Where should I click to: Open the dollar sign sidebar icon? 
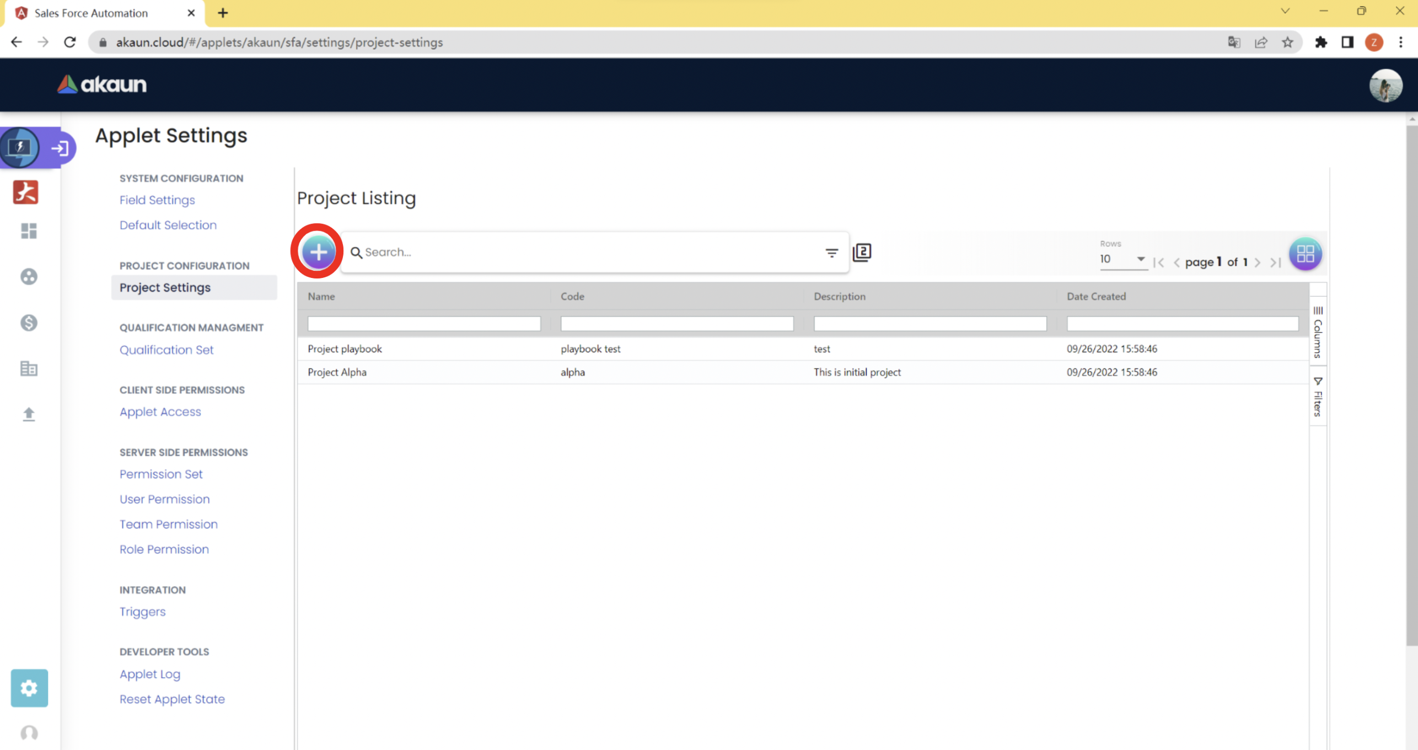tap(29, 323)
